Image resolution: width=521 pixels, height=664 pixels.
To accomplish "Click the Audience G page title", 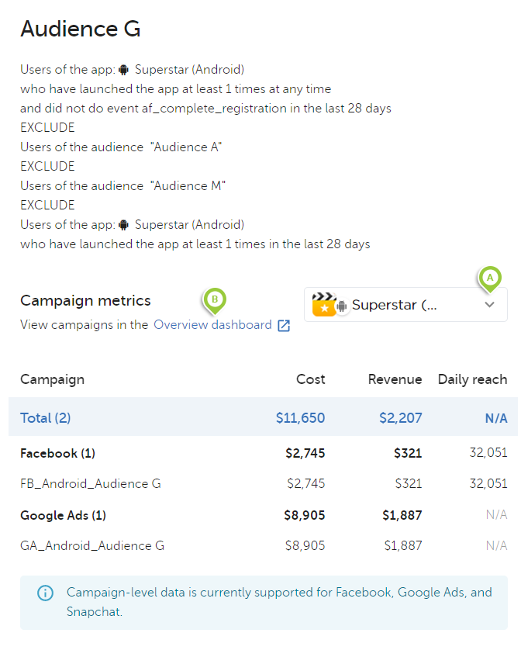I will 81,29.
